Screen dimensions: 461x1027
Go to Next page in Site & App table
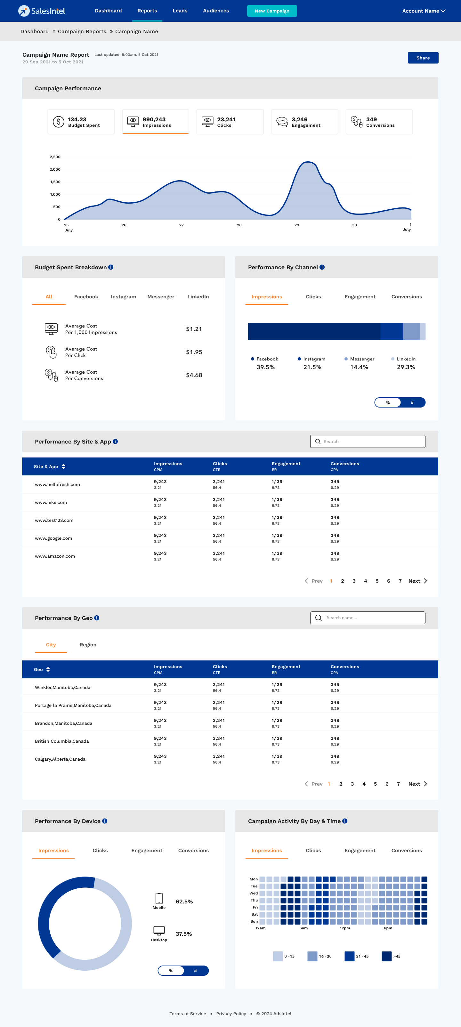pos(417,581)
